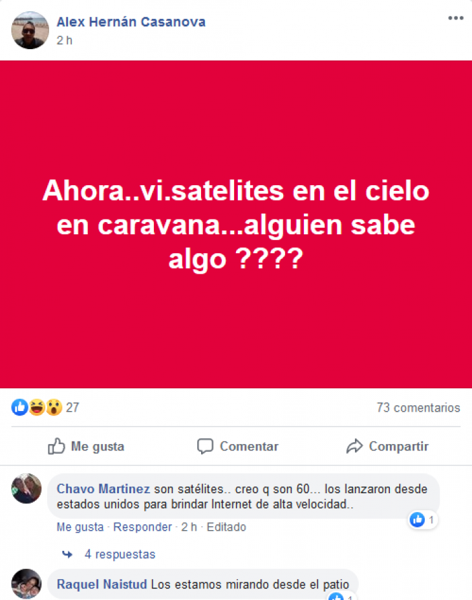Open the 73 comentarios list
This screenshot has height=600, width=472.
pos(418,408)
